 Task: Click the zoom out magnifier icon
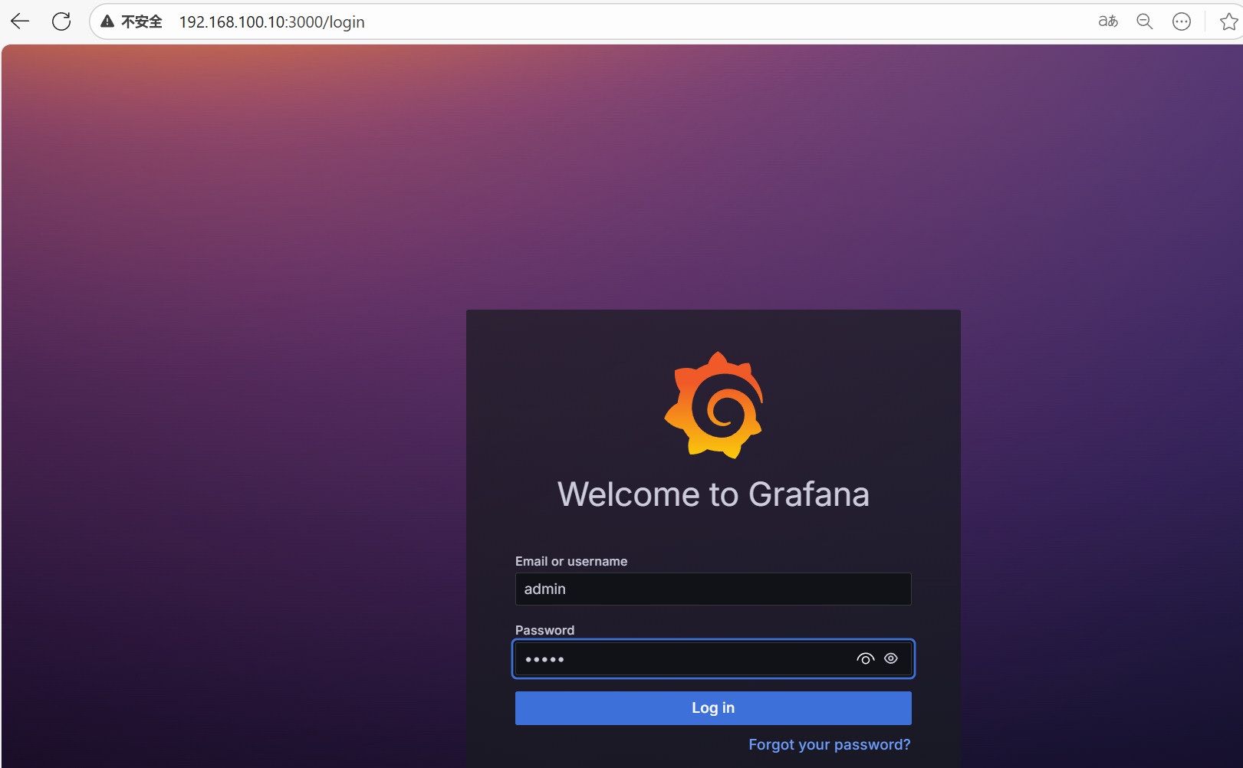[x=1145, y=21]
